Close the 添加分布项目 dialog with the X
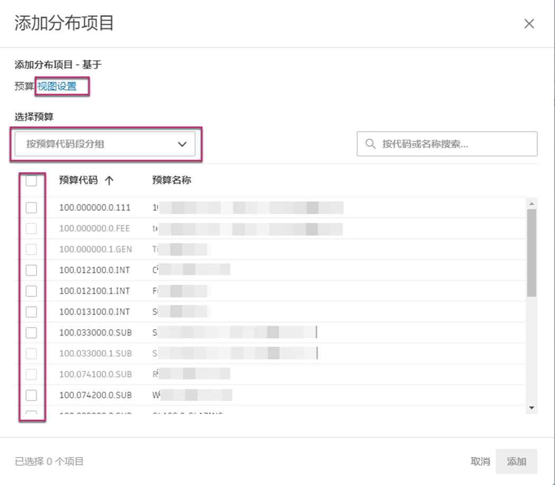This screenshot has width=555, height=485. pos(529,23)
